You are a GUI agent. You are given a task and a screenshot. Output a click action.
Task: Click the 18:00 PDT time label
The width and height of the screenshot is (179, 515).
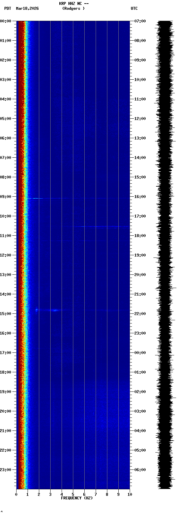coord(6,372)
